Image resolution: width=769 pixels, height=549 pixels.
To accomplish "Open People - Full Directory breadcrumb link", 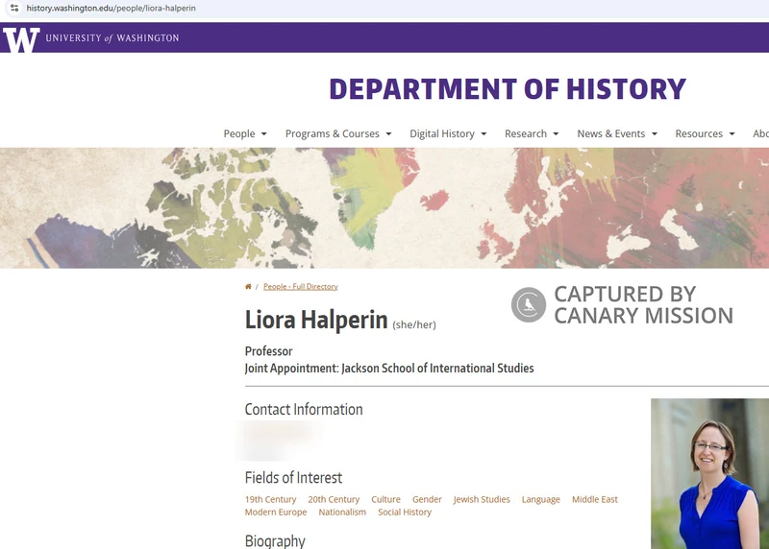I will click(x=301, y=287).
